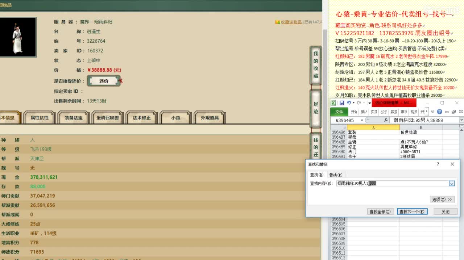The image size is (464, 260).
Task: Click the price text ¥38888.88
Action: [x=104, y=70]
